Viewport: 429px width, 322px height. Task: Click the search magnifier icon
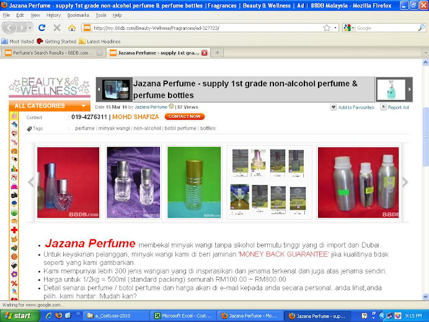(422, 28)
